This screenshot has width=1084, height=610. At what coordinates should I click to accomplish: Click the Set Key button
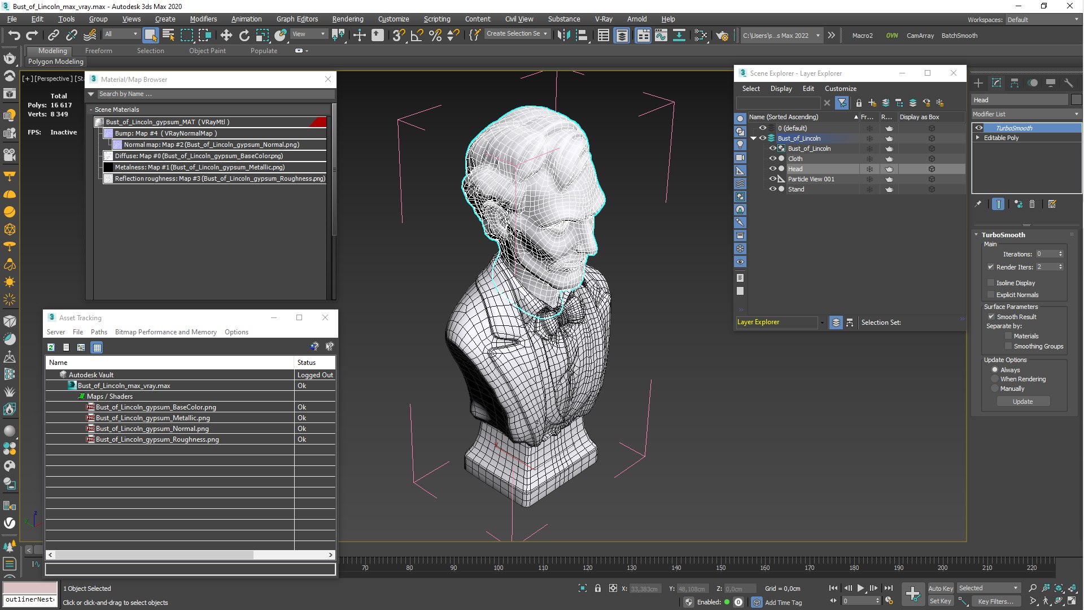[x=940, y=602]
